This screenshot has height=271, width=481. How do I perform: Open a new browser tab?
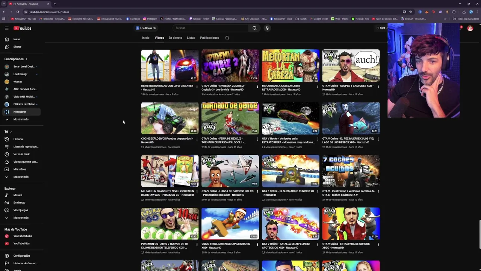click(55, 4)
